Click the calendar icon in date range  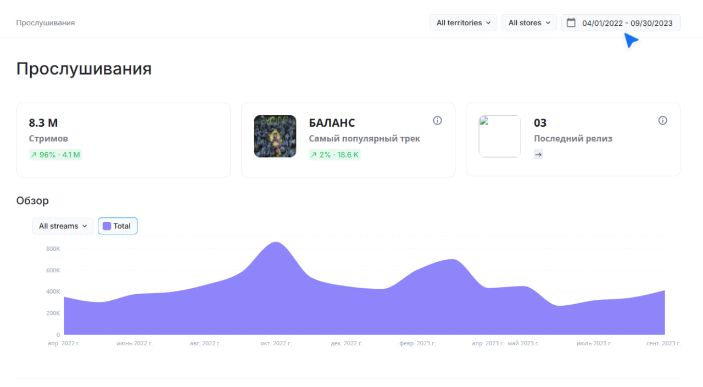tap(571, 23)
